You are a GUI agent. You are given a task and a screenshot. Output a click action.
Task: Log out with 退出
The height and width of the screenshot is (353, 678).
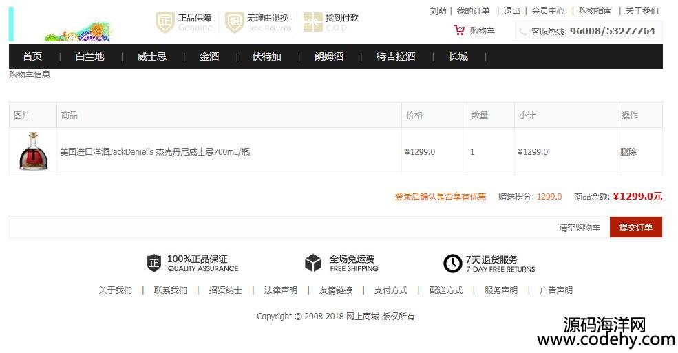point(511,11)
